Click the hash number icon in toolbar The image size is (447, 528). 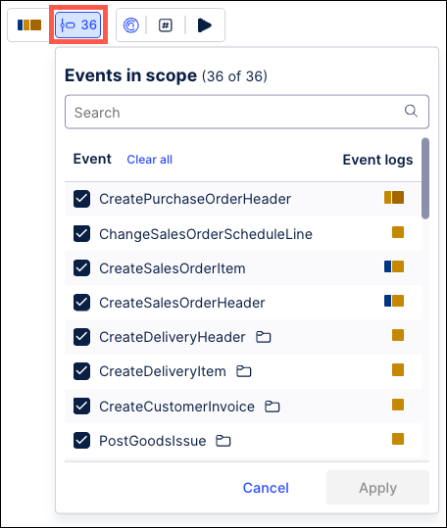click(x=166, y=25)
